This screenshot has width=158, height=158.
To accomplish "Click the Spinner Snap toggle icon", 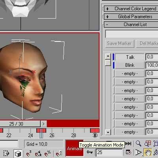I will 59,153.
